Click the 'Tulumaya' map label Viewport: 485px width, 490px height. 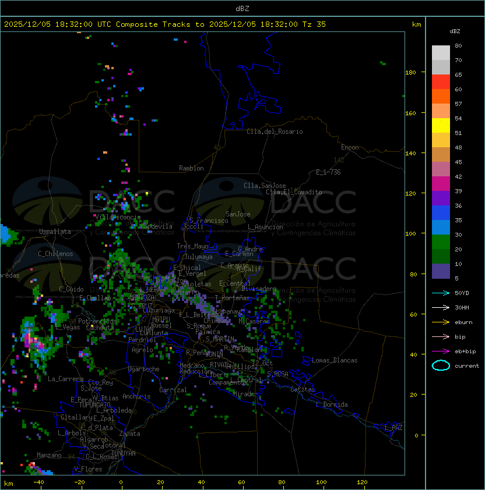[x=199, y=257]
